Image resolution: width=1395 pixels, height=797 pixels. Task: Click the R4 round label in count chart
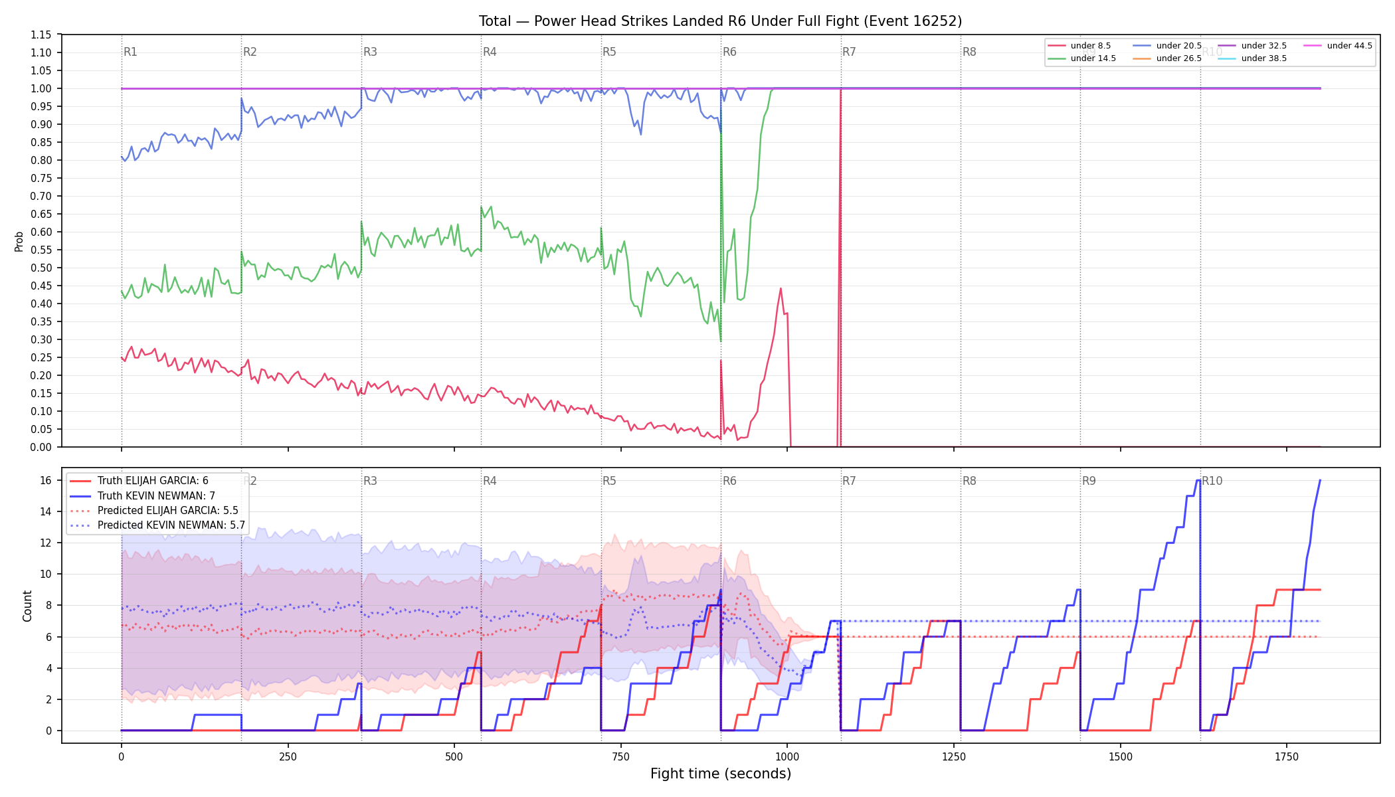pos(490,481)
